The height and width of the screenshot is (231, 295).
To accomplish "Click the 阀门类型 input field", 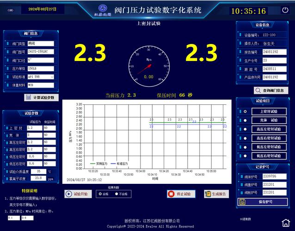I will click(41, 43).
